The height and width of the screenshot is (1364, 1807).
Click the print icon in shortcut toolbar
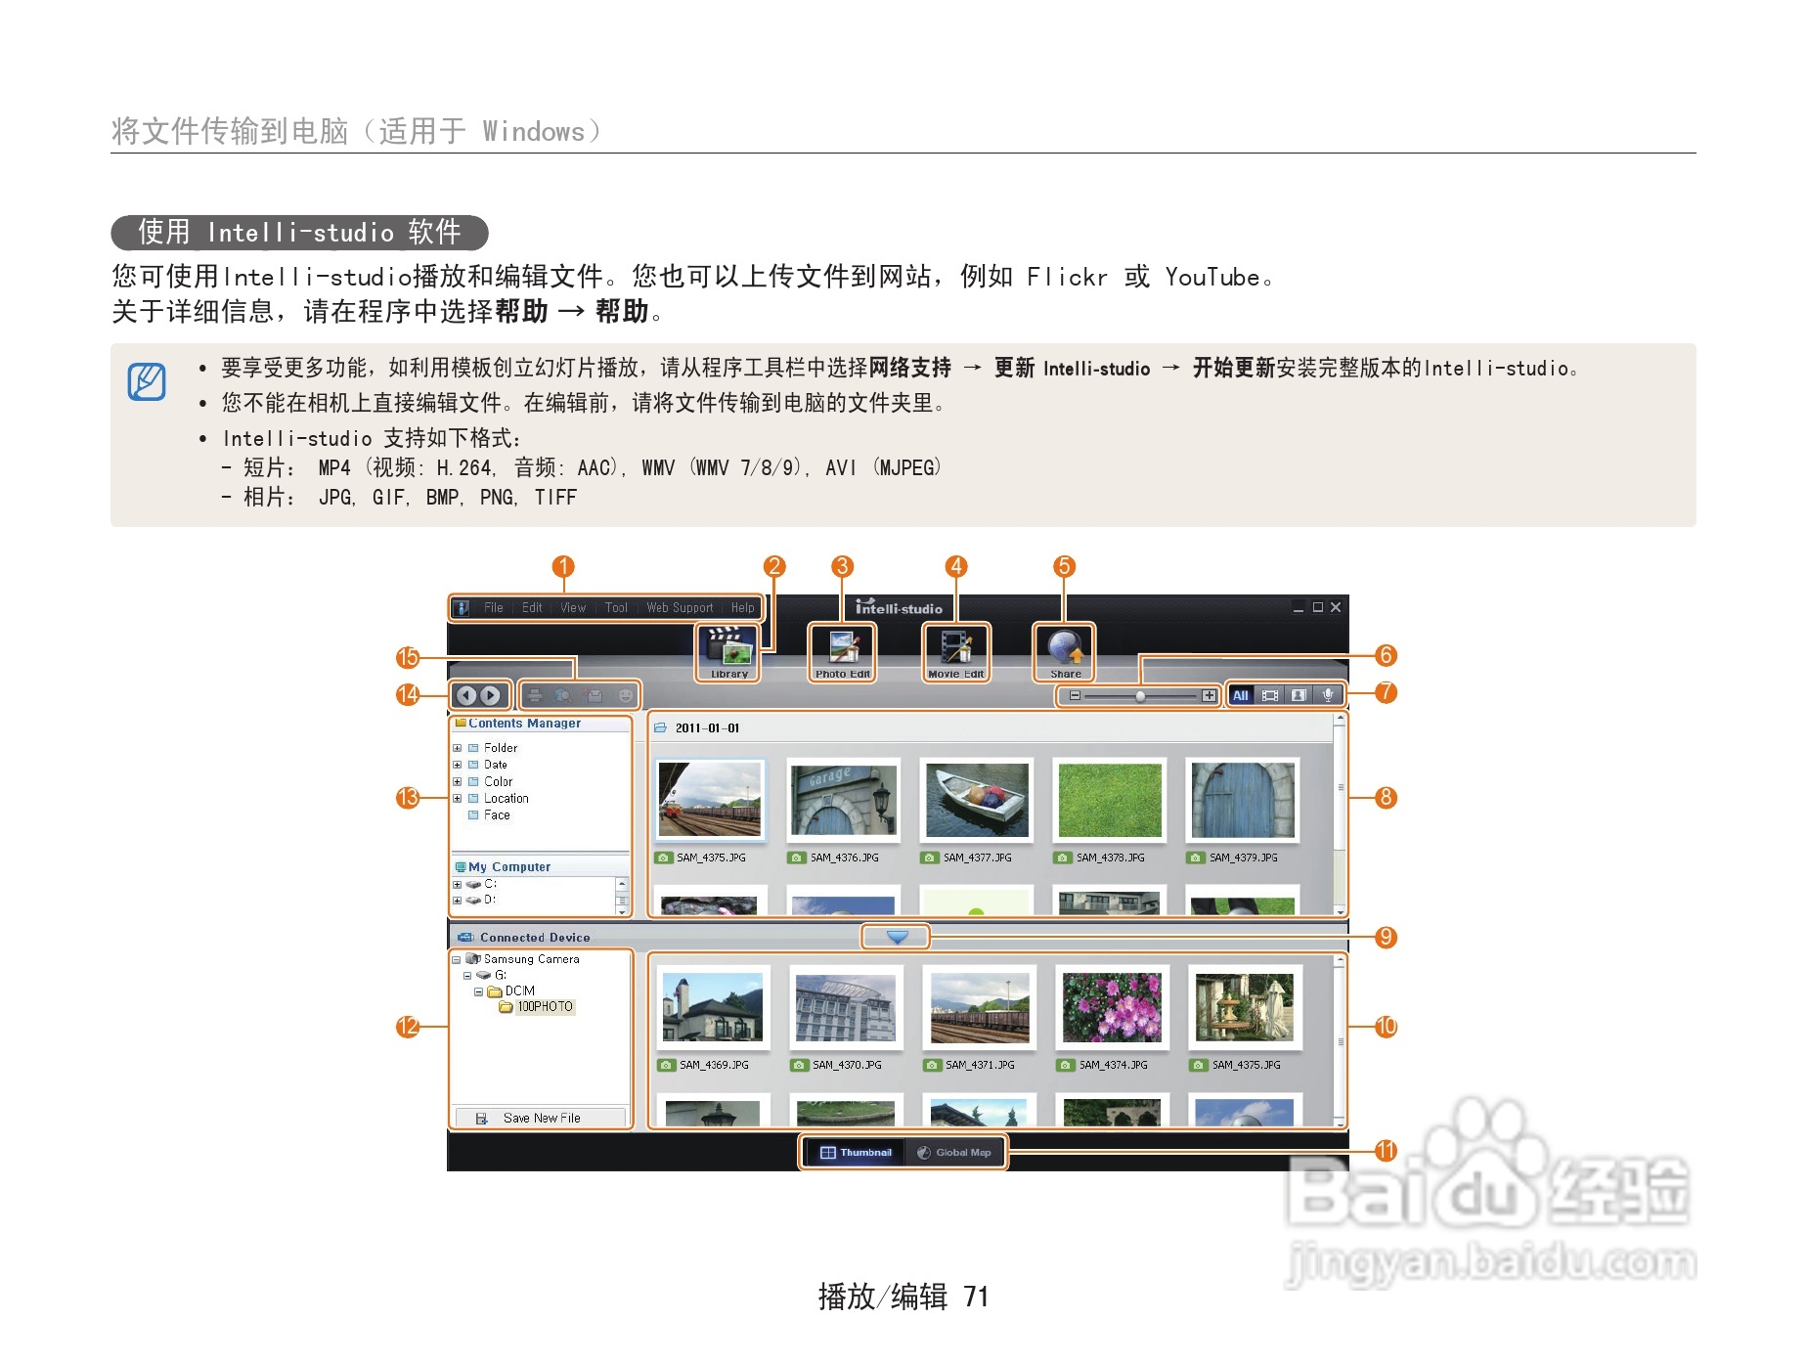pos(535,695)
